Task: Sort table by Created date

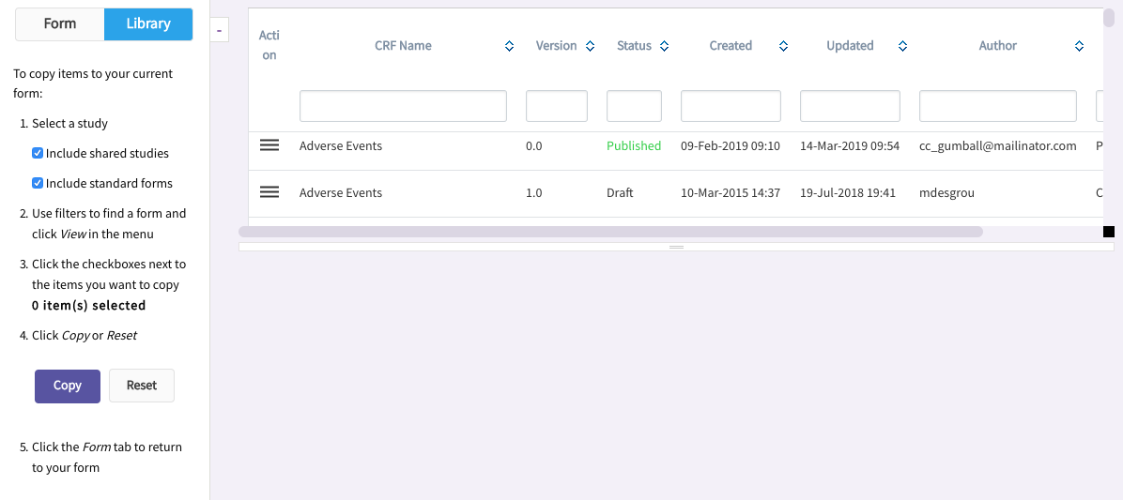Action: tap(783, 46)
